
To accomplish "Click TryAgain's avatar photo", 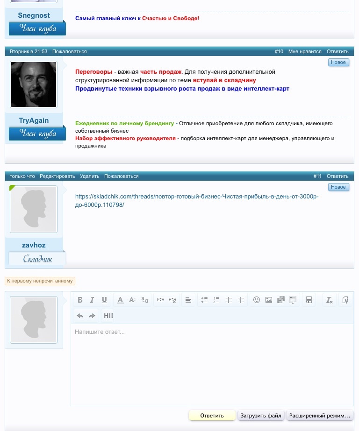I will [x=34, y=85].
